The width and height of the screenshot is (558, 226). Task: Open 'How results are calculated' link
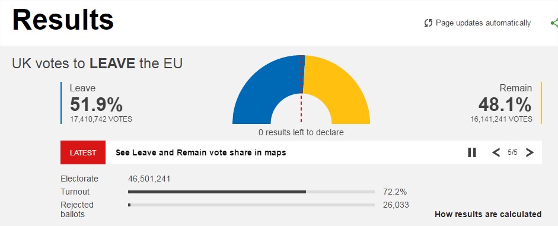pyautogui.click(x=488, y=214)
